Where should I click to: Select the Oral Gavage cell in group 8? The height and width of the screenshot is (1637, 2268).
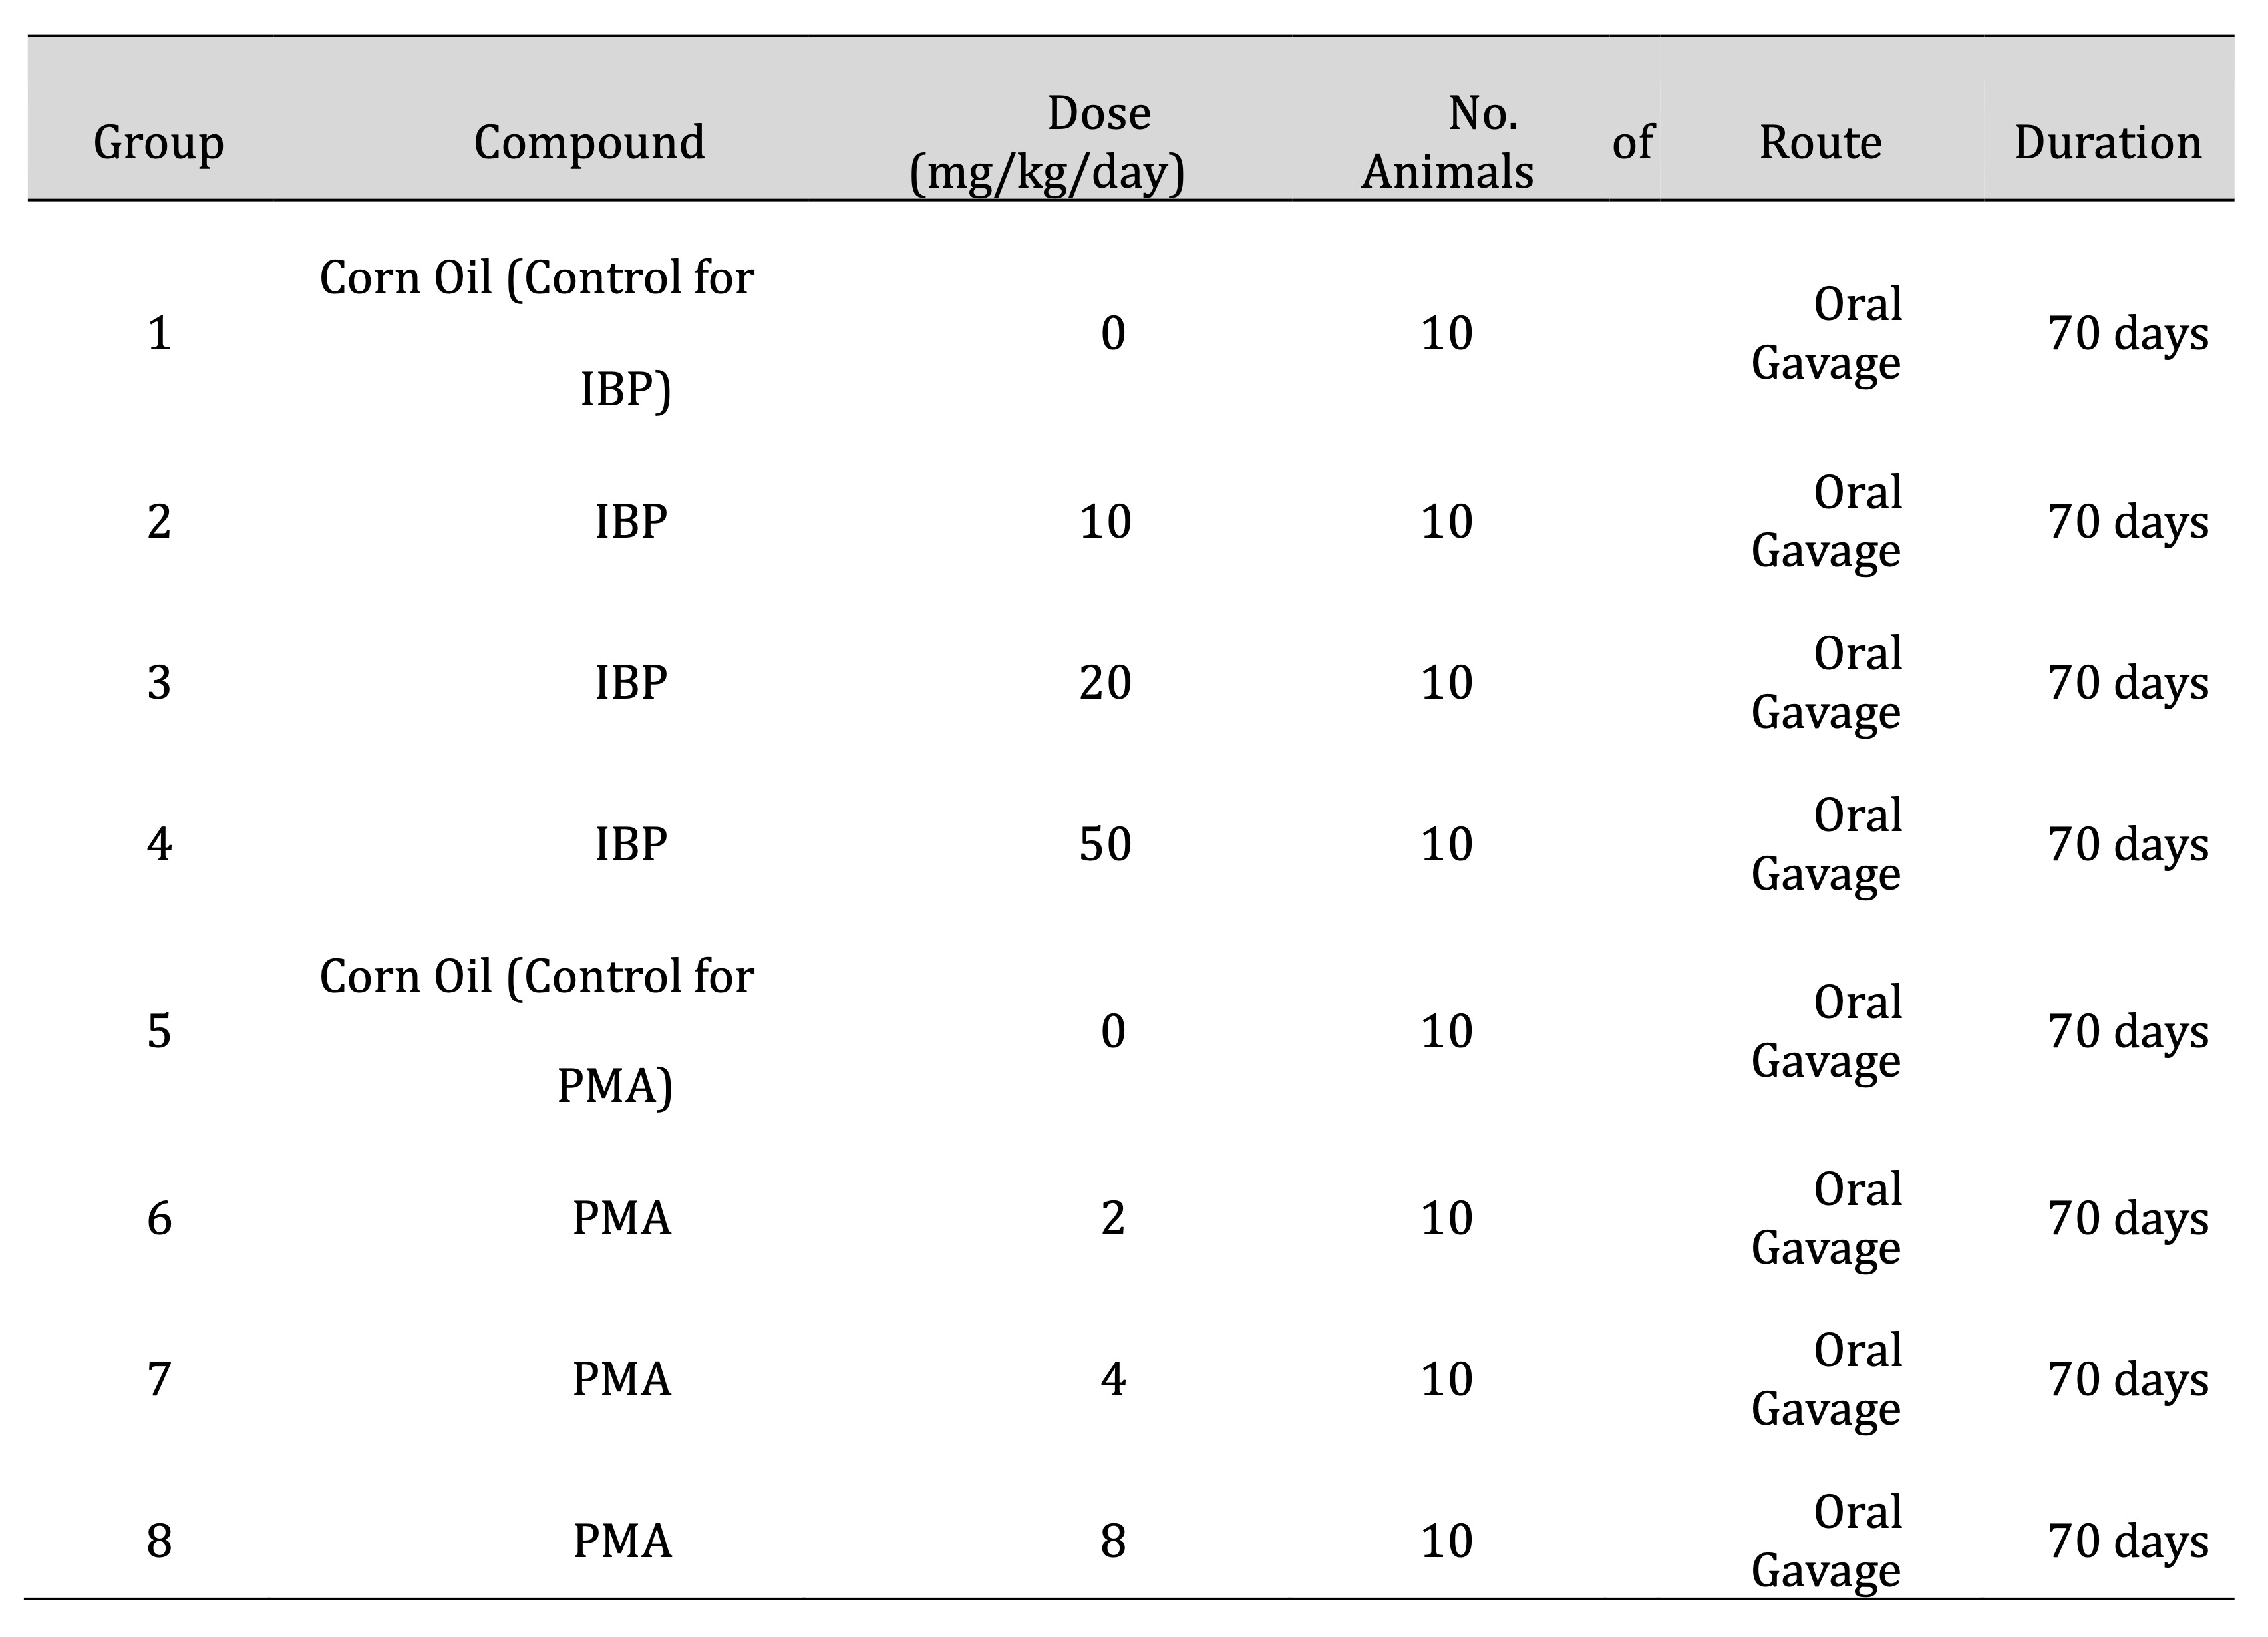(x=1826, y=1541)
